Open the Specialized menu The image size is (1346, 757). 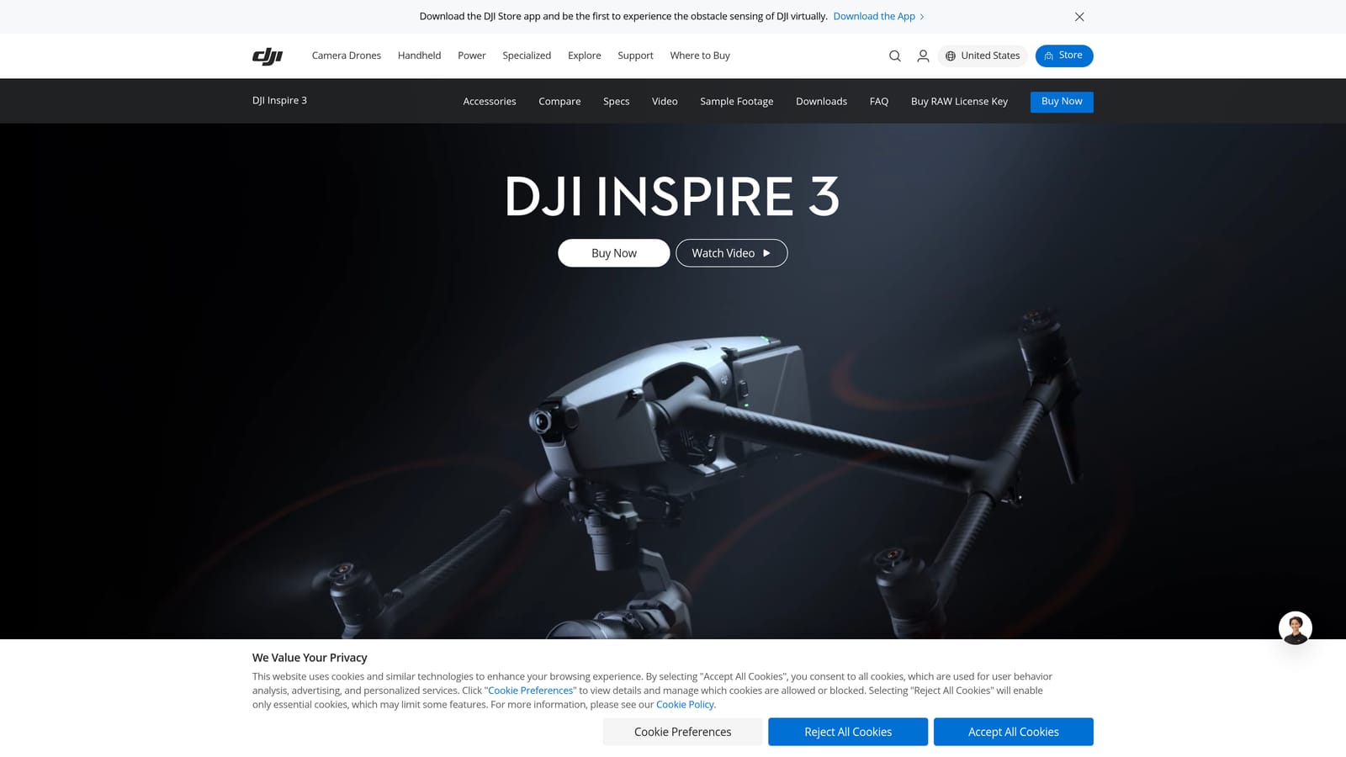click(x=527, y=56)
